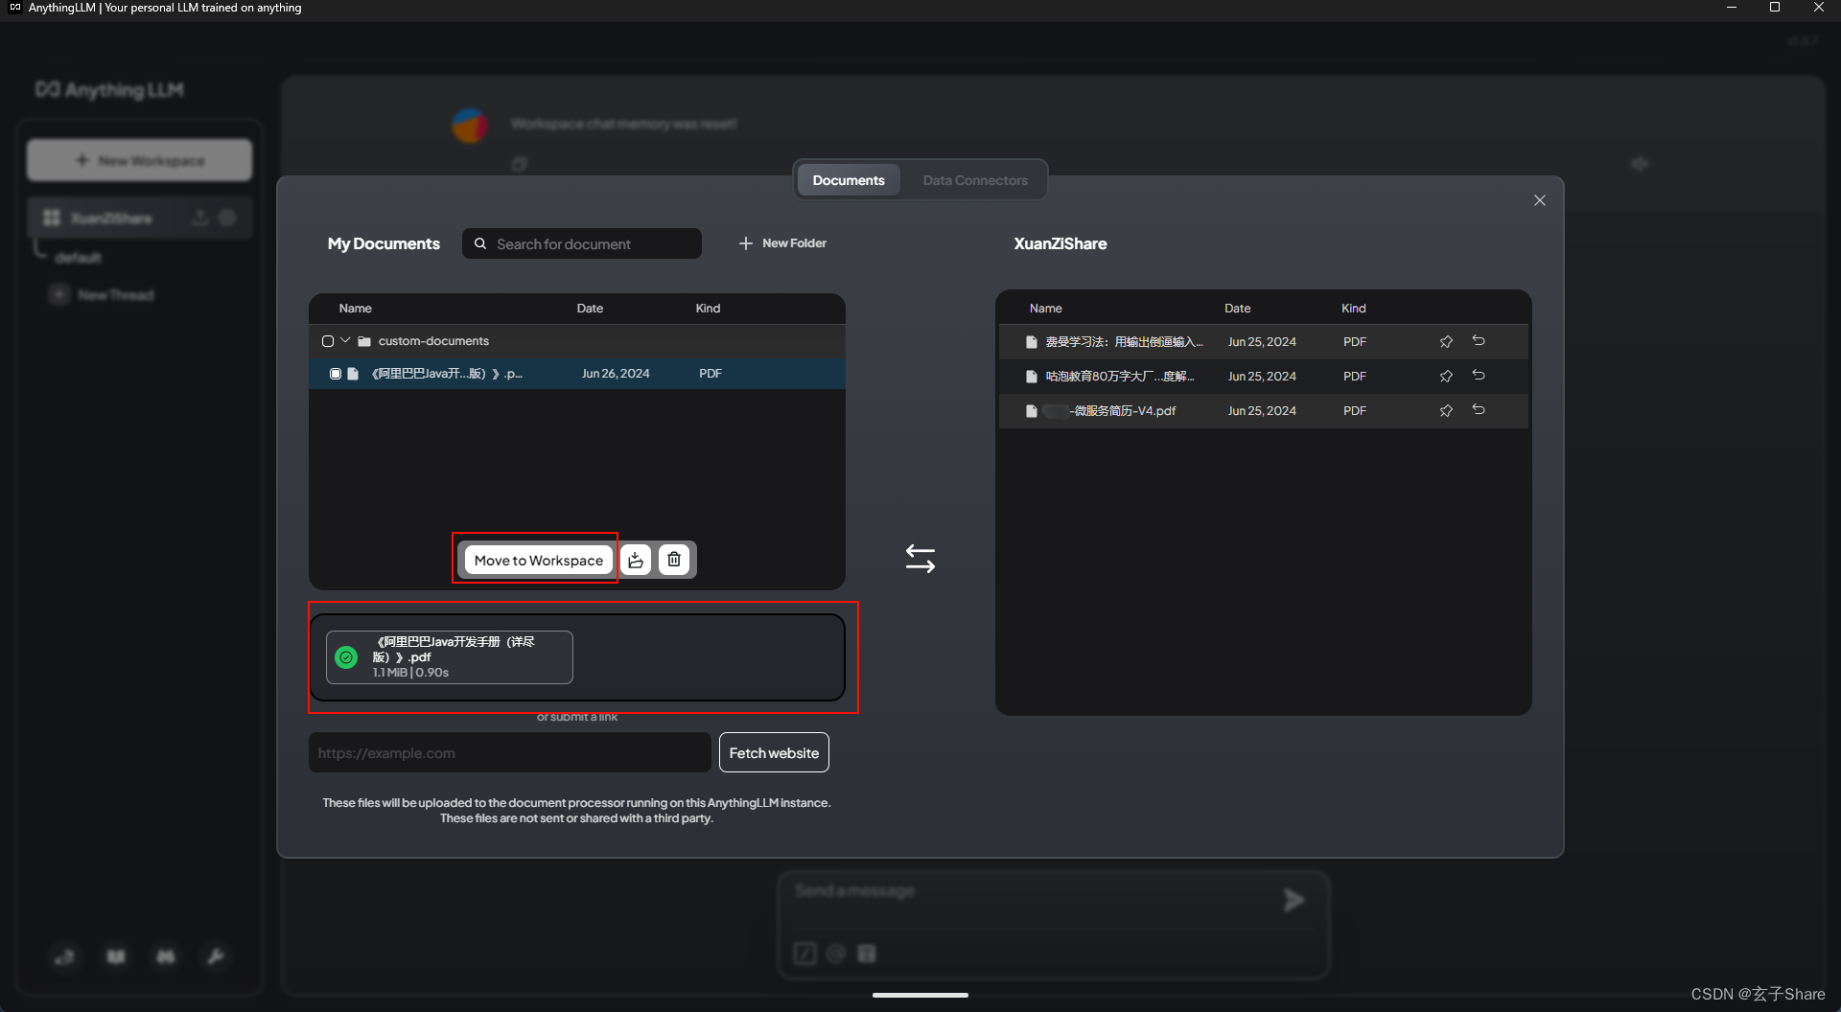The height and width of the screenshot is (1012, 1841).
Task: Pin the 微服务简历-V4.pdf document
Action: 1446,411
